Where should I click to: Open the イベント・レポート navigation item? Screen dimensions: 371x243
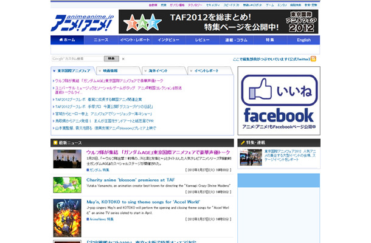(x=135, y=40)
